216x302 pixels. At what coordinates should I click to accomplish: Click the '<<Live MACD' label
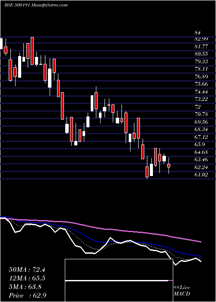[182, 291]
